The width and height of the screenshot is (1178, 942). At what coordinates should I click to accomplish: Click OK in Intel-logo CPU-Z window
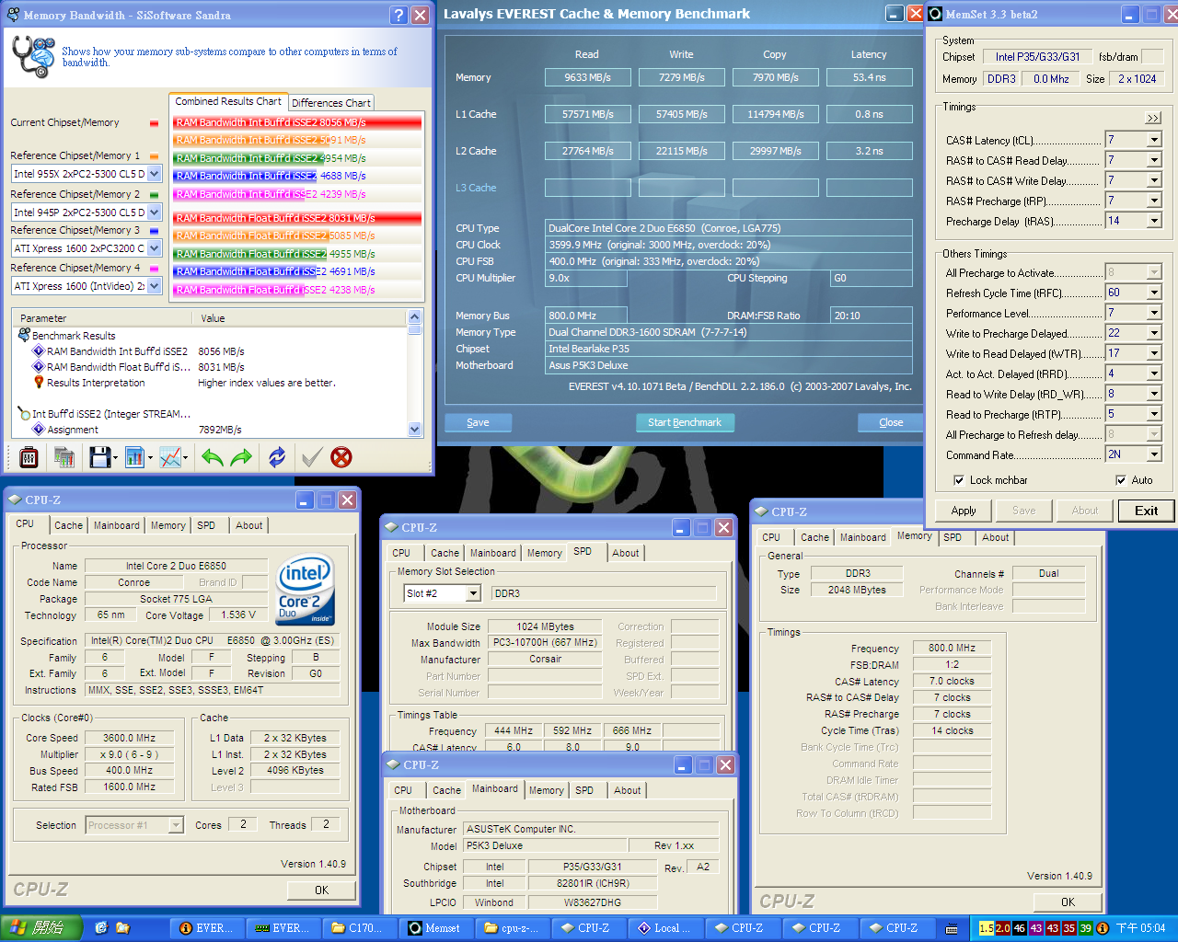click(x=321, y=890)
